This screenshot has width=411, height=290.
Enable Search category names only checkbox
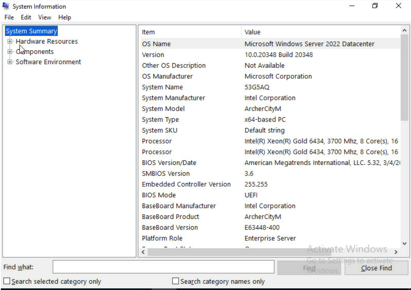tap(176, 281)
